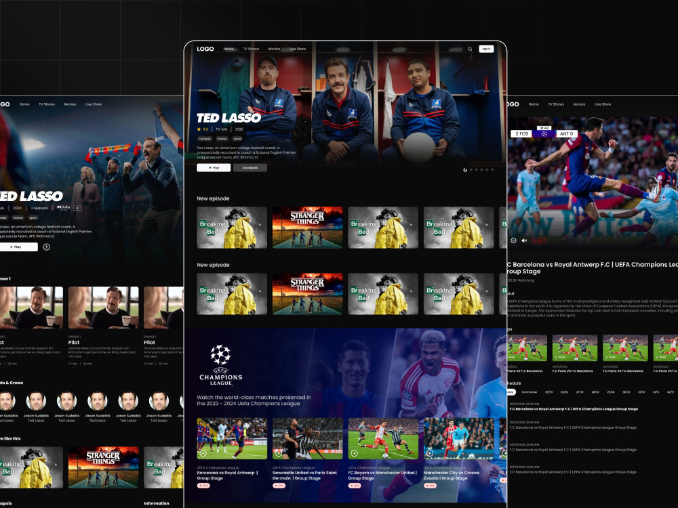Open Stranger Things in left screen recommendations
The width and height of the screenshot is (678, 508).
pyautogui.click(x=103, y=467)
